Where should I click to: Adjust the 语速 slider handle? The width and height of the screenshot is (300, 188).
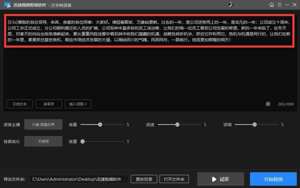point(177,124)
